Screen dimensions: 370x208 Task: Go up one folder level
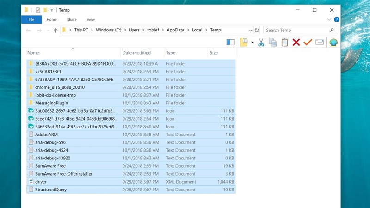(55, 30)
